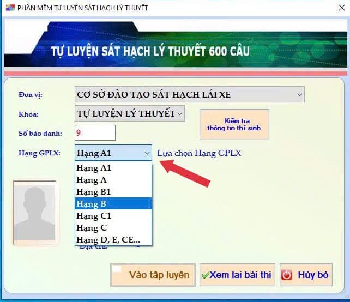Close the window with the X button
The image size is (350, 302).
coord(341,8)
